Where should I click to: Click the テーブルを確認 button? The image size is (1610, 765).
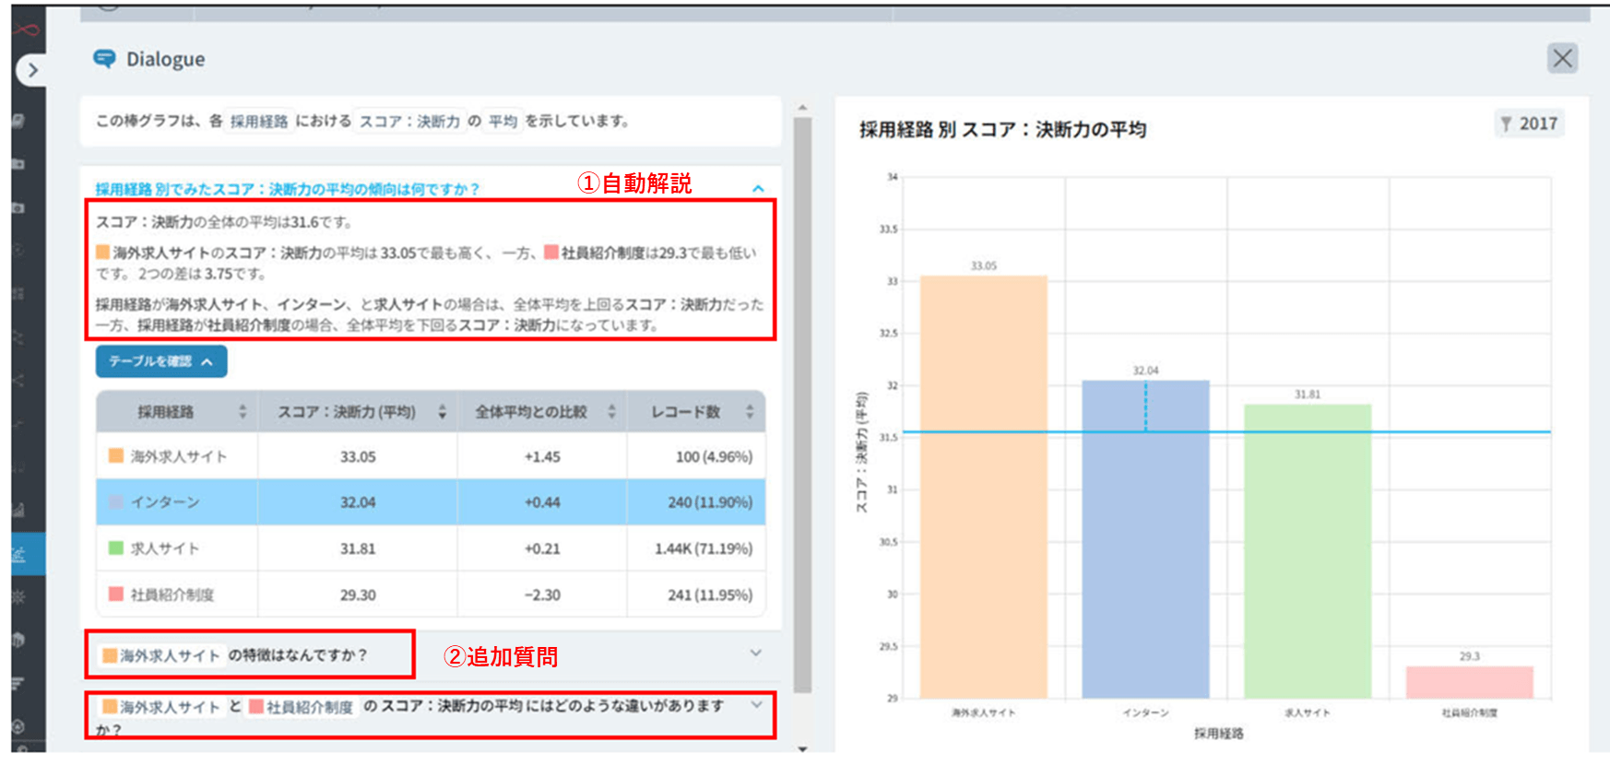[x=161, y=361]
